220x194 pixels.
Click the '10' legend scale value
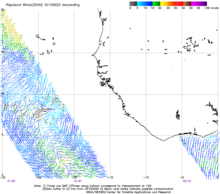pos(145,8)
